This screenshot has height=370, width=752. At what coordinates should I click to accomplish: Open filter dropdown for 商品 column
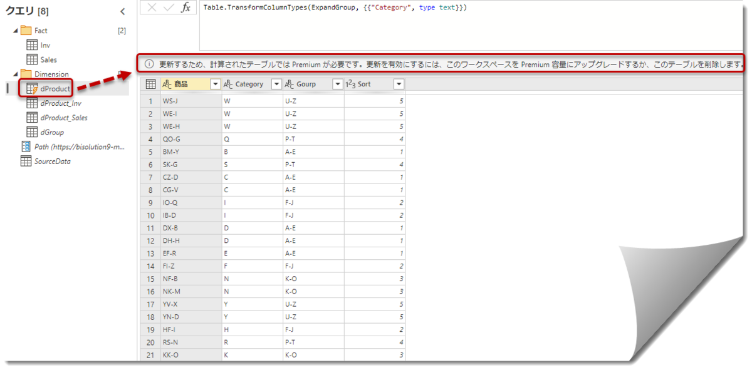pyautogui.click(x=215, y=84)
